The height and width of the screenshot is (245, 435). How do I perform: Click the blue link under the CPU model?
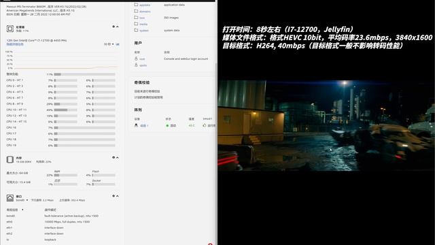click(x=15, y=44)
